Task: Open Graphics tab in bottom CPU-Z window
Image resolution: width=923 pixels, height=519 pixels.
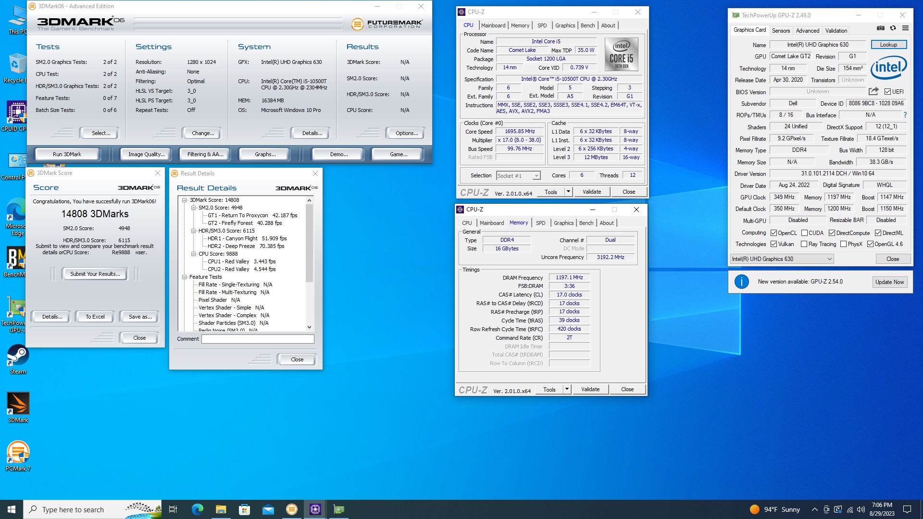Action: tap(563, 223)
